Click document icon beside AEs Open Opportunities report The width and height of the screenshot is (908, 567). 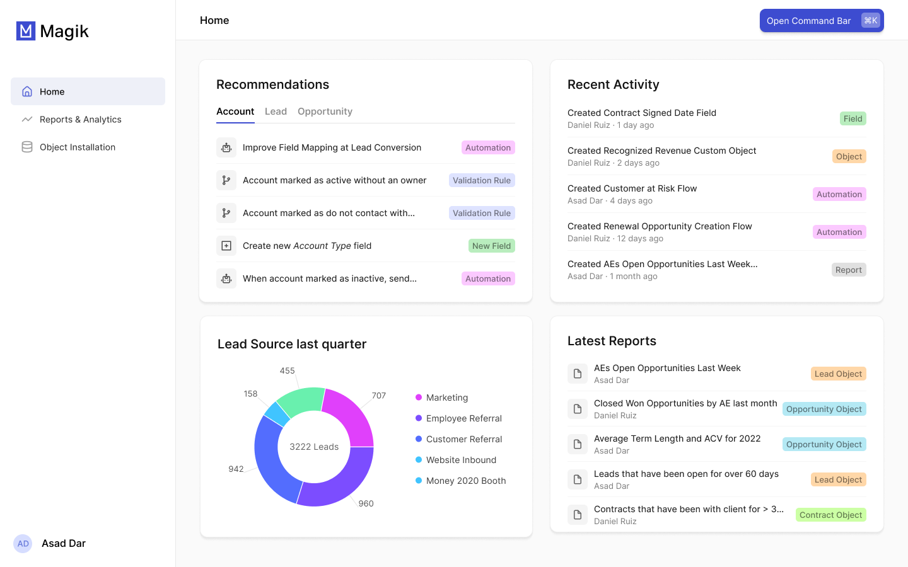[577, 374]
